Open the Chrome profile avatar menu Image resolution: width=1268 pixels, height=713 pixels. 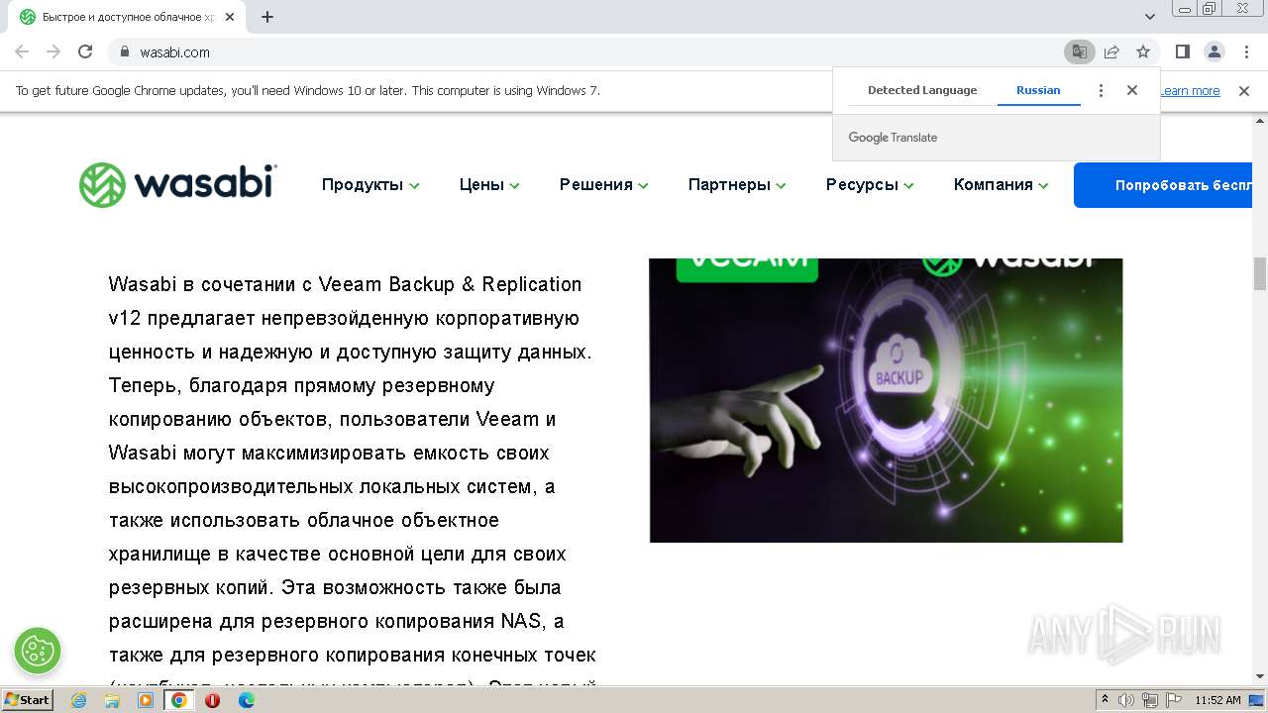tap(1214, 51)
